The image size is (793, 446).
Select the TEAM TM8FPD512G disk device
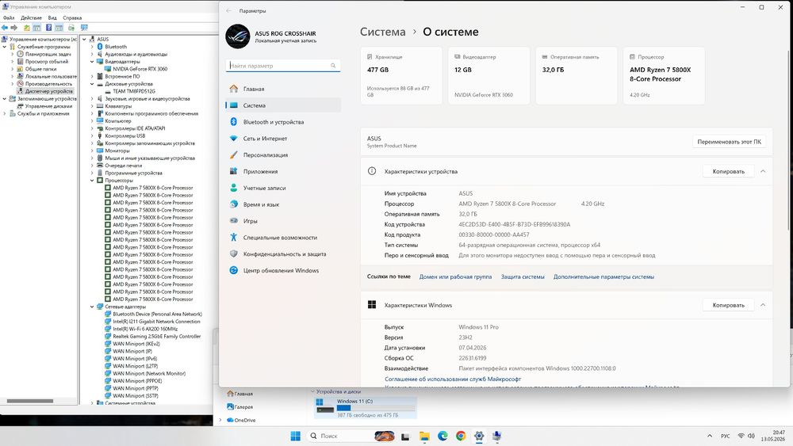134,91
